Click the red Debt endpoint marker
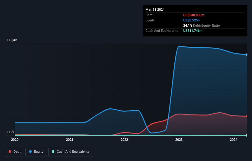Image resolution: width=252 pixels, height=161 pixels. 247,116
